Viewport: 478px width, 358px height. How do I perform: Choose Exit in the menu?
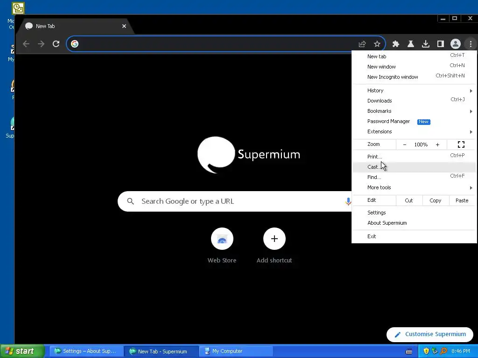[415, 236]
